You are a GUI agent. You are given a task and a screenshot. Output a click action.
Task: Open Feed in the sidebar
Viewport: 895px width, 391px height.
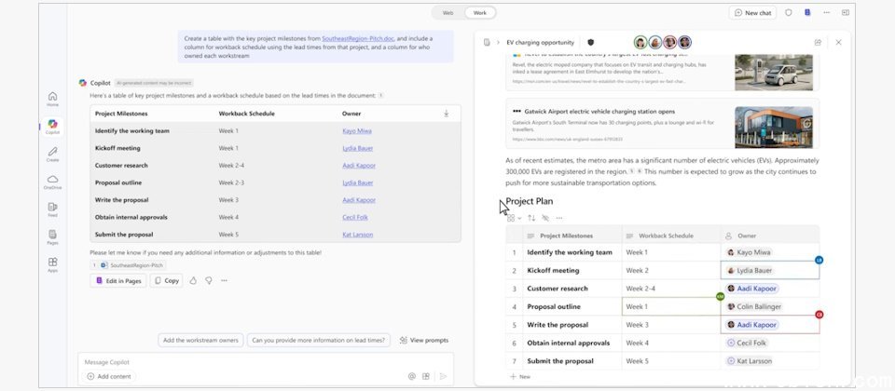52,209
